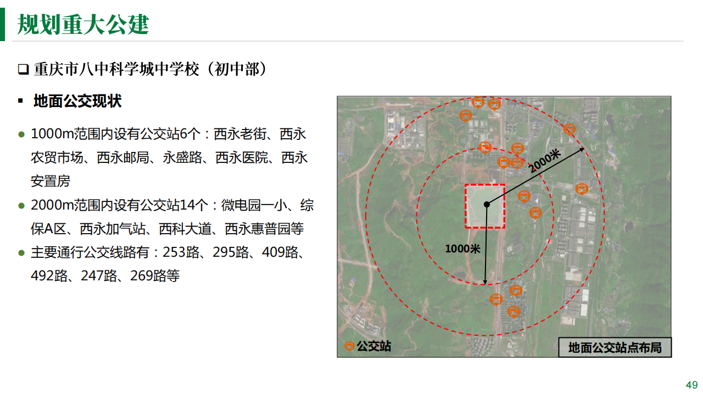Click the orange bus icon in the 公交站 legend
This screenshot has height=395, width=703.
(349, 346)
